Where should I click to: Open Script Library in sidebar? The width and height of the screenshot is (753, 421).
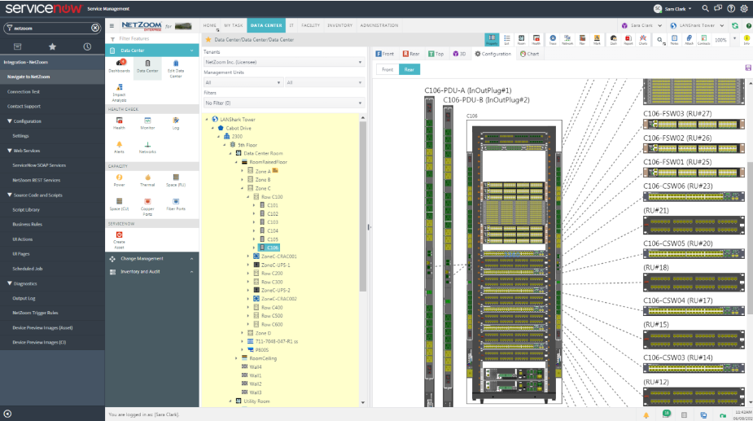[x=26, y=209]
